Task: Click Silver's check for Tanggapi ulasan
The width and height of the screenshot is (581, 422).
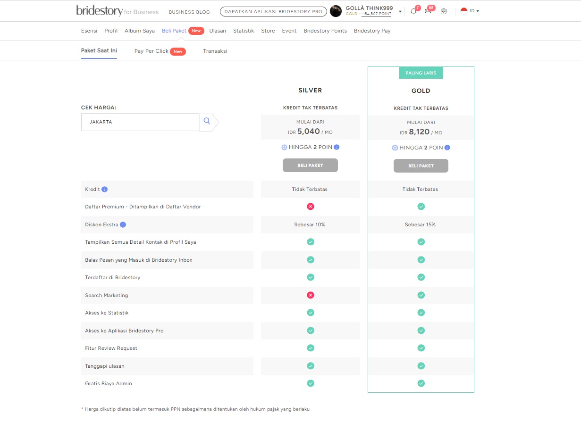Action: [311, 366]
